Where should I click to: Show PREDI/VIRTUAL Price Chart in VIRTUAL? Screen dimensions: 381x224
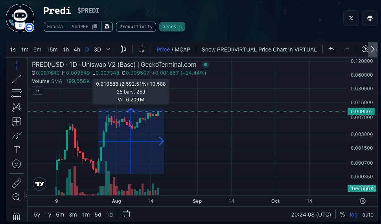[x=259, y=50]
